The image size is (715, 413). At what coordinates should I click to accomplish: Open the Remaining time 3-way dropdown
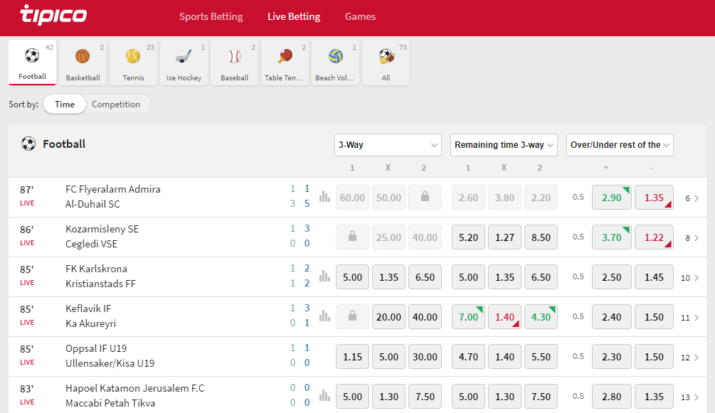[504, 145]
